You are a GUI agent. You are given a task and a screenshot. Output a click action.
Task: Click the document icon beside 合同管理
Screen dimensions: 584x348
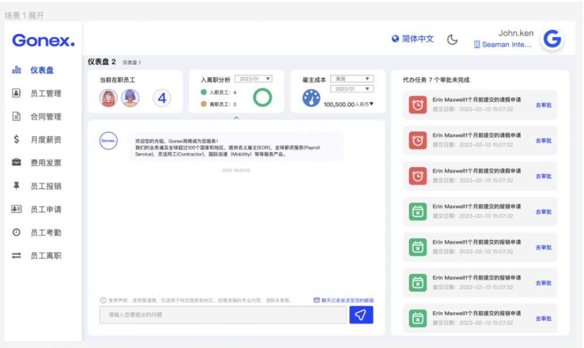click(16, 116)
